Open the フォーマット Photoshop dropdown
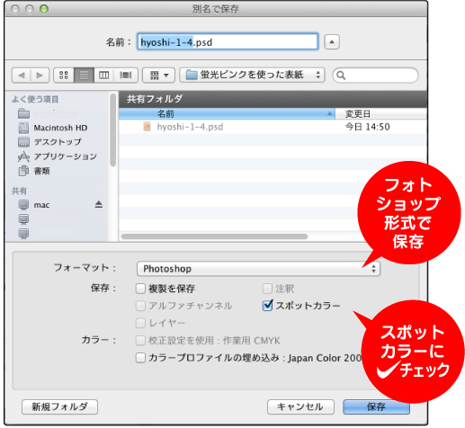This screenshot has height=428, width=465. (258, 269)
